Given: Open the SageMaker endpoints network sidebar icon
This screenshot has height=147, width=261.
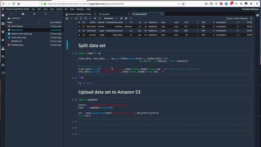Looking at the screenshot, I should pyautogui.click(x=3, y=65).
